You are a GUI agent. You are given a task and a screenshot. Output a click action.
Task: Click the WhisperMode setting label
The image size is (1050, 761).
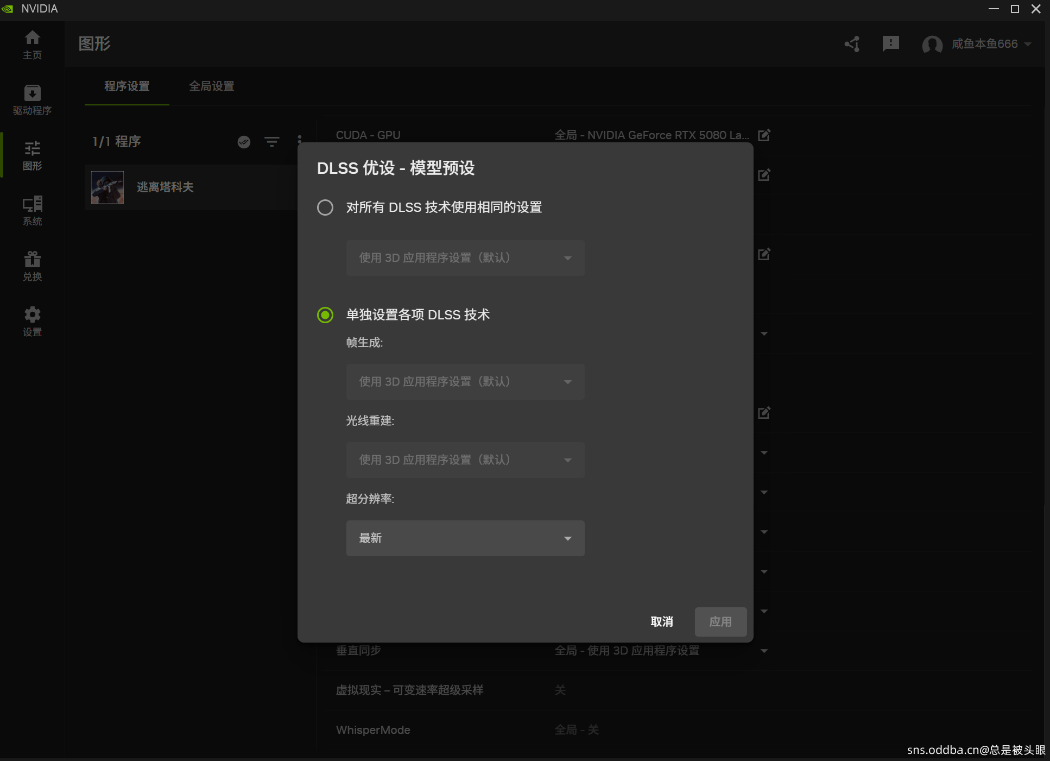pyautogui.click(x=373, y=729)
